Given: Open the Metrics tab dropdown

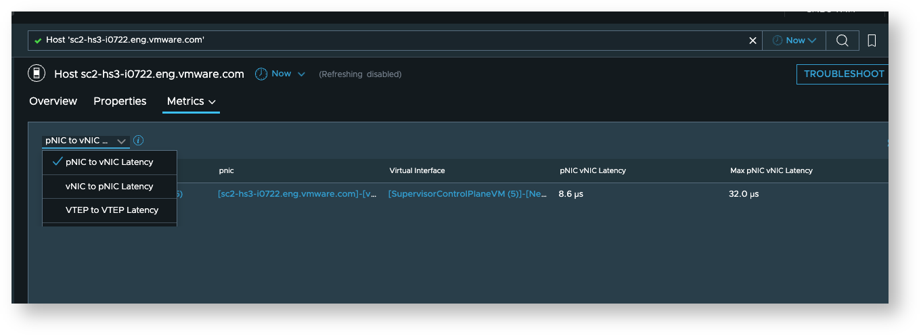Looking at the screenshot, I should pos(192,101).
